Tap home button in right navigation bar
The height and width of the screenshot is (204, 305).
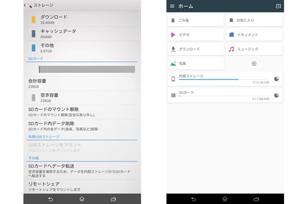click(x=225, y=199)
